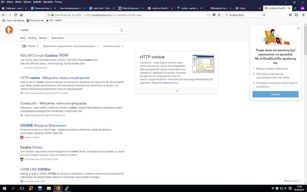Toggle the Polska region switch
Image resolution: width=307 pixels, height=192 pixels.
click(23, 46)
